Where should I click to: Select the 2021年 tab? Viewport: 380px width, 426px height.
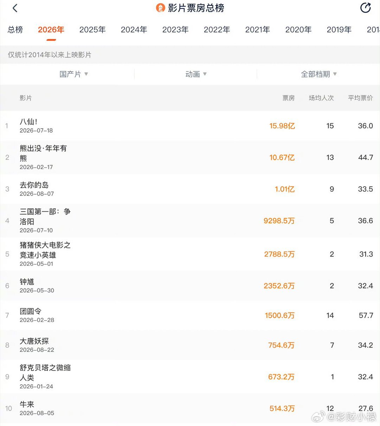[x=258, y=30]
